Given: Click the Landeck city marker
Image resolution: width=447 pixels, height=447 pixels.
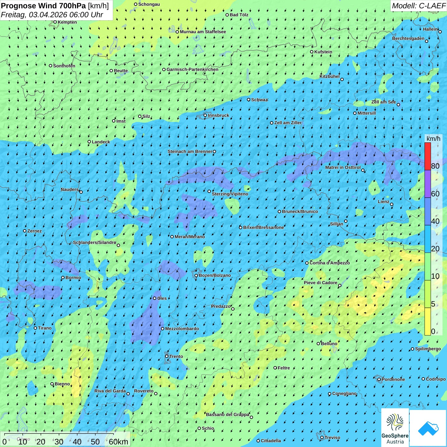Looking at the screenshot, I should pyautogui.click(x=89, y=142).
